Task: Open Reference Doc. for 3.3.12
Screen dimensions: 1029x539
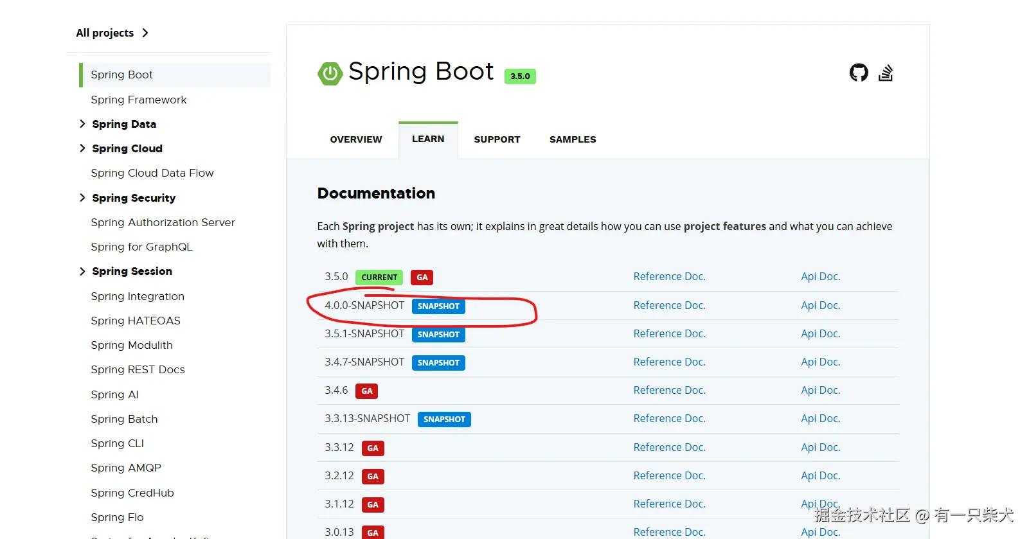Action: (x=669, y=447)
